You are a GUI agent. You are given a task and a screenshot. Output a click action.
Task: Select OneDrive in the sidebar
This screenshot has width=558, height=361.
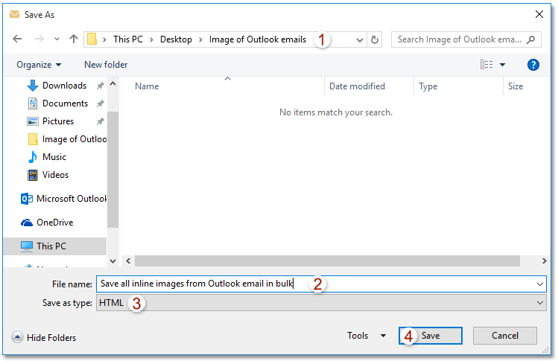point(47,223)
